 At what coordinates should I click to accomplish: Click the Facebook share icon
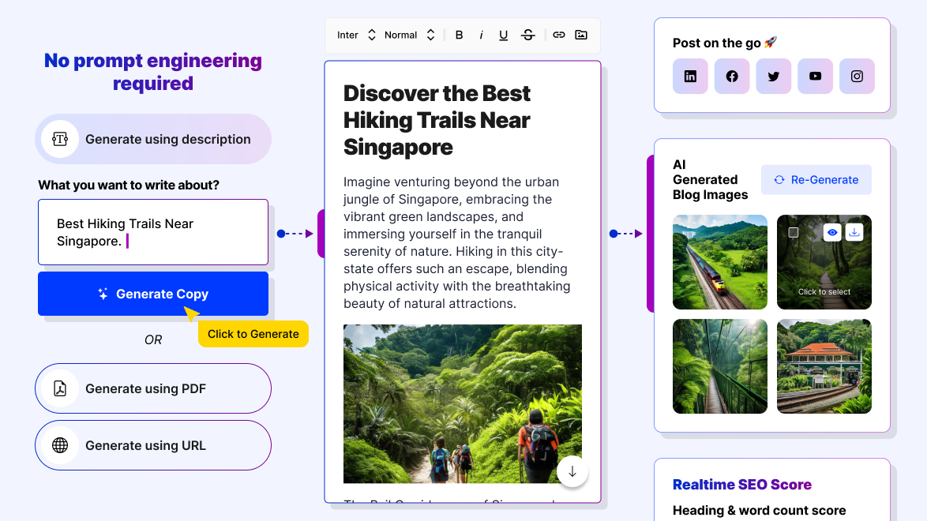click(732, 77)
